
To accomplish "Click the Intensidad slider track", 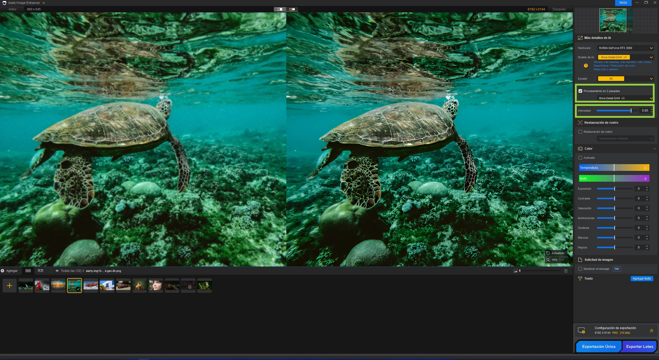I will (x=614, y=111).
